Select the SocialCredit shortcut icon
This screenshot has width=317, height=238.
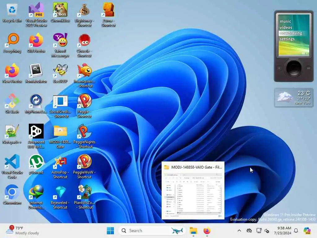click(x=60, y=106)
